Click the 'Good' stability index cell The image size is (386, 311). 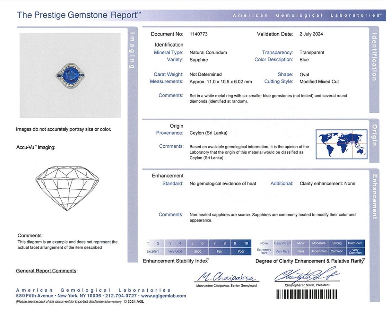tap(197, 251)
